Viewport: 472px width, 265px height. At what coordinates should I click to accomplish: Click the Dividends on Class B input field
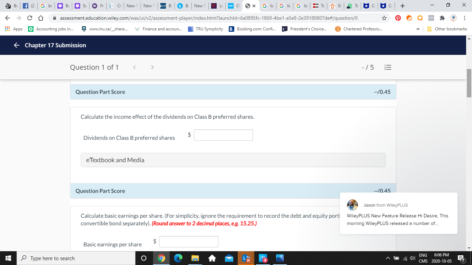pyautogui.click(x=223, y=135)
